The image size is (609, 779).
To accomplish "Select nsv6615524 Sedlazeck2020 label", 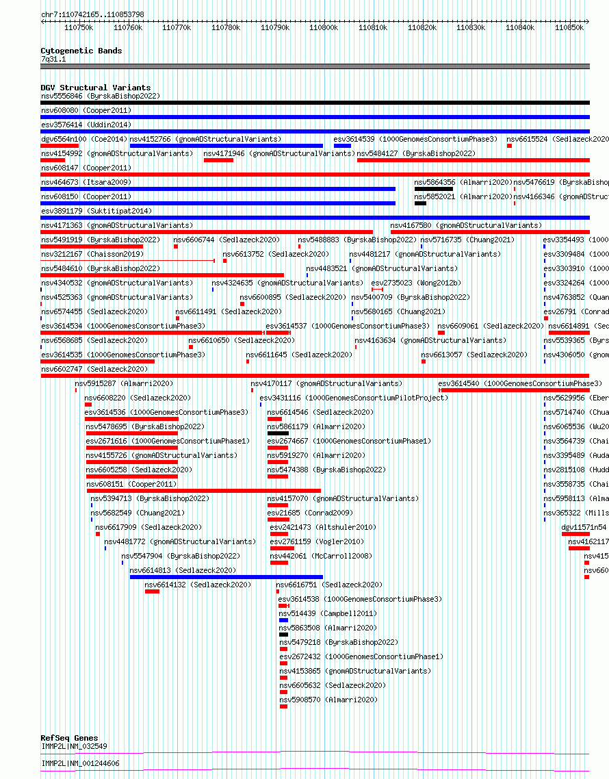I will pyautogui.click(x=558, y=139).
